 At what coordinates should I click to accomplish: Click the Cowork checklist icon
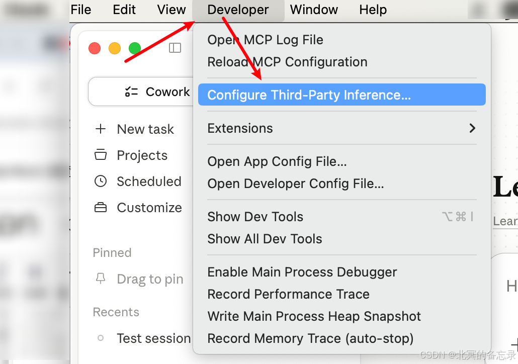[x=131, y=92]
